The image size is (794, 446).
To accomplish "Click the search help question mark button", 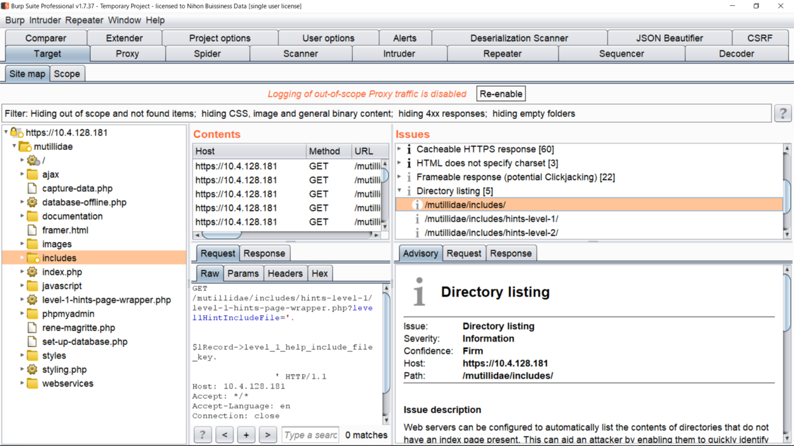I will (x=202, y=435).
